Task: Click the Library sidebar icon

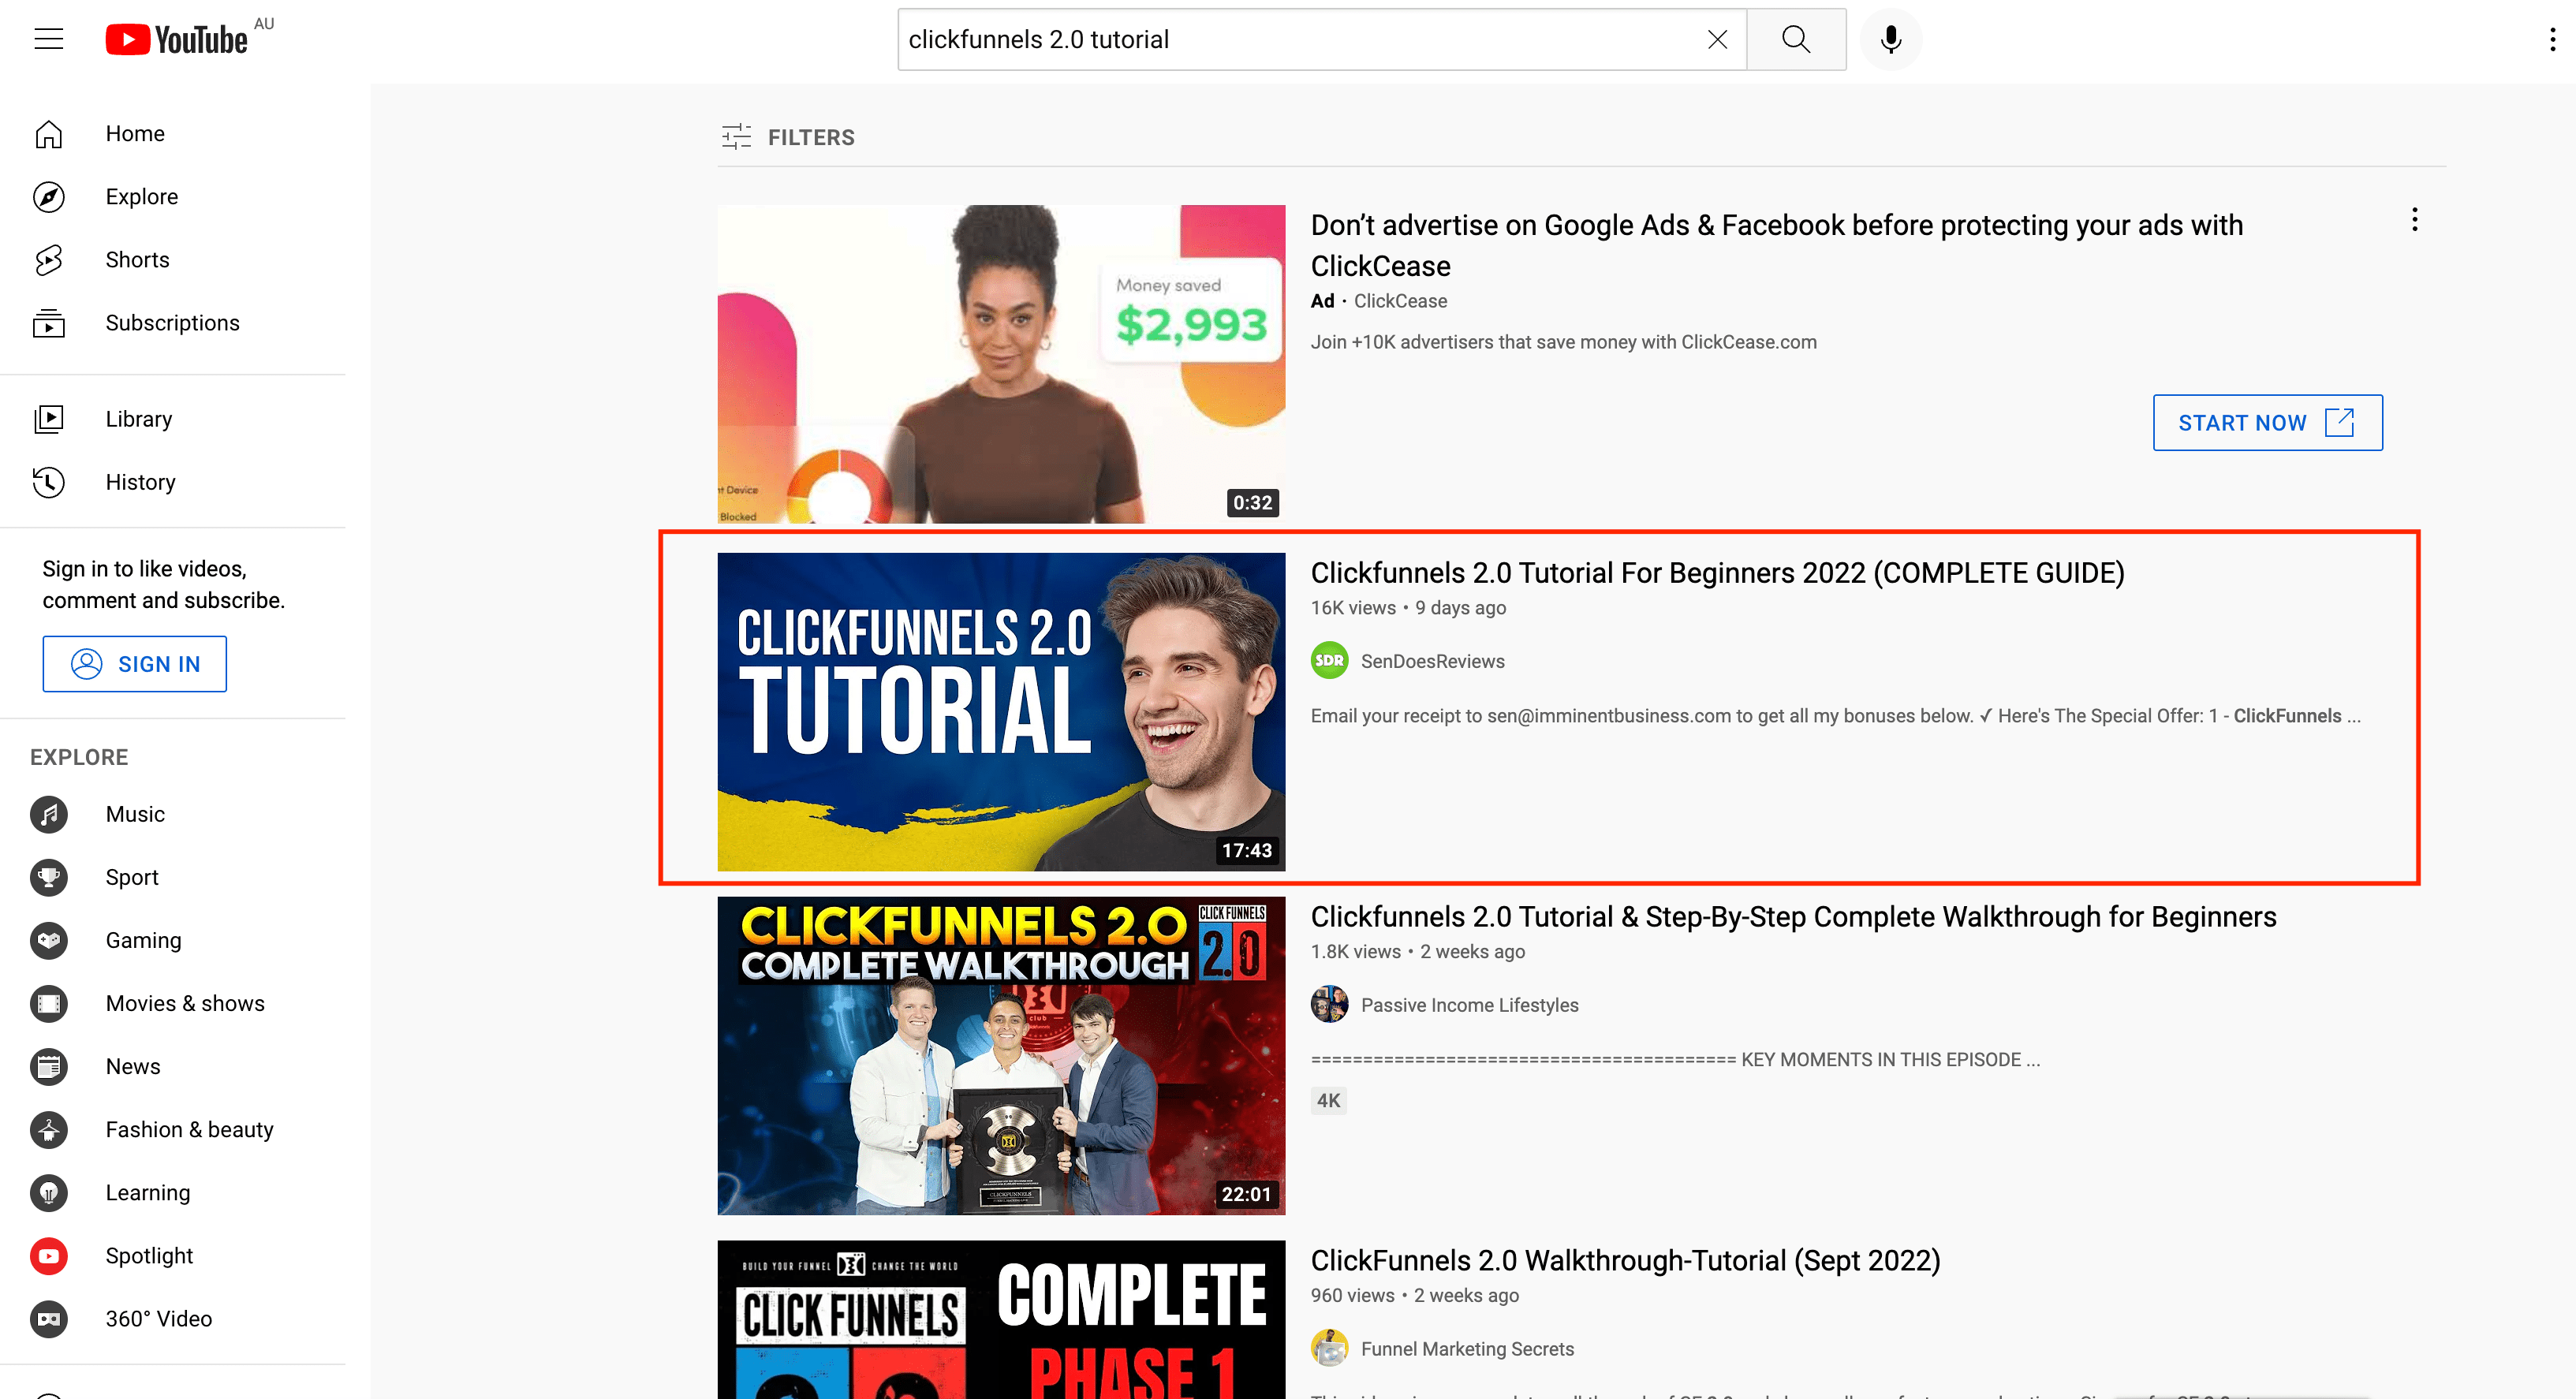Action: pyautogui.click(x=48, y=418)
